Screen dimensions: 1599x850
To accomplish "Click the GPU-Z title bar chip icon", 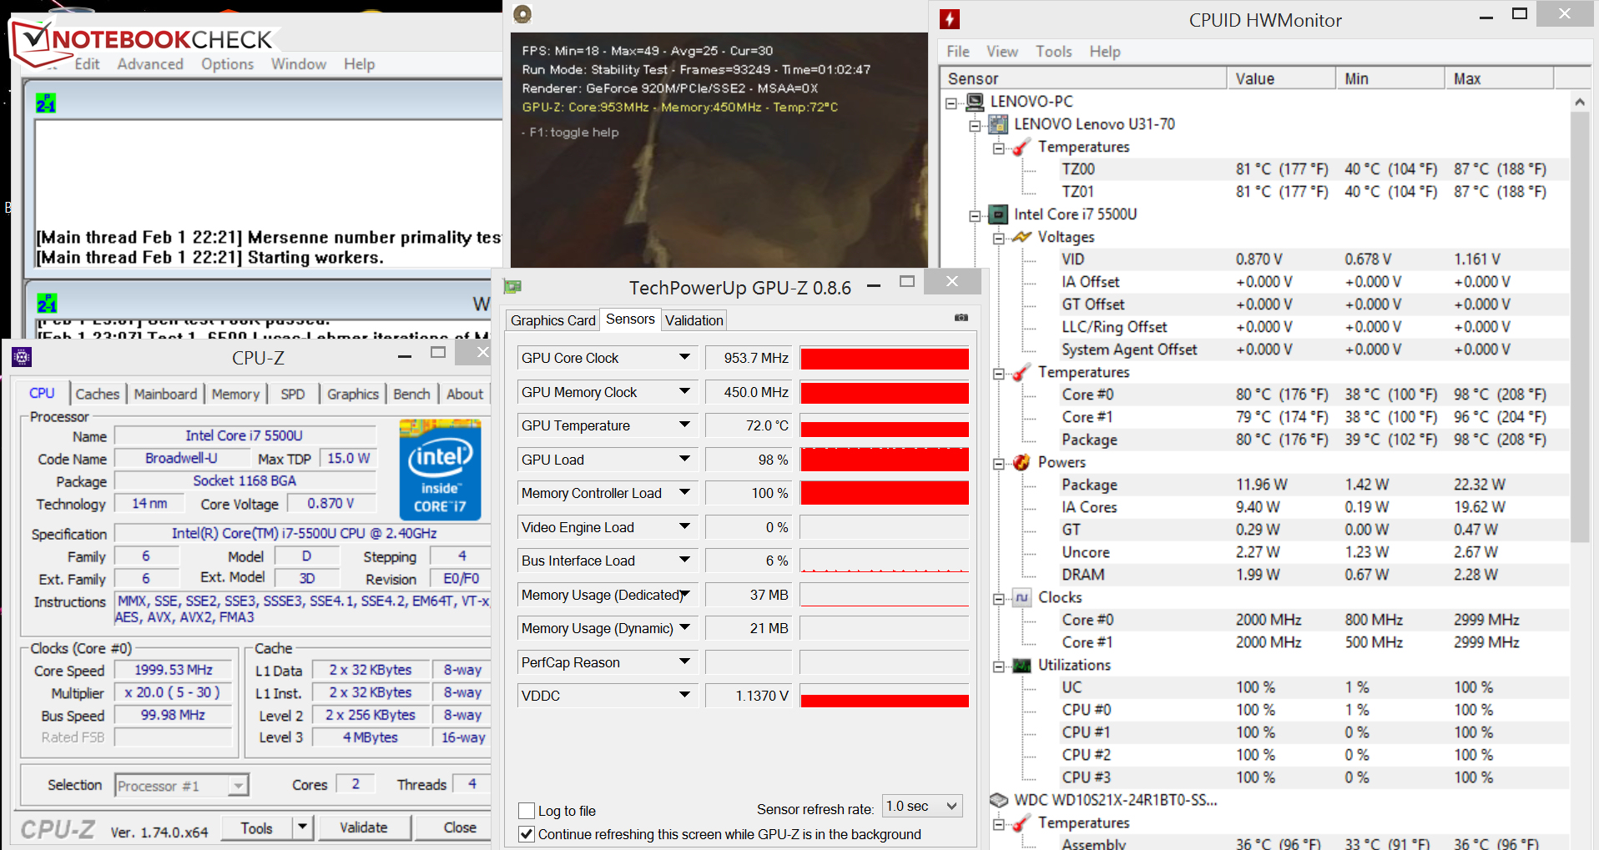I will point(512,287).
